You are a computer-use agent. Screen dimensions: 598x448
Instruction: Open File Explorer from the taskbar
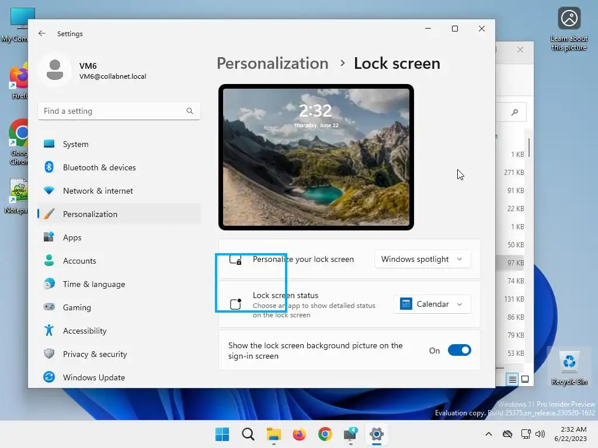(273, 434)
